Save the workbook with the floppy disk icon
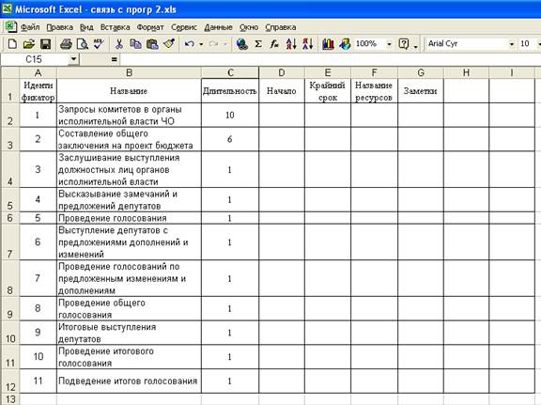The width and height of the screenshot is (541, 405). pyautogui.click(x=45, y=44)
